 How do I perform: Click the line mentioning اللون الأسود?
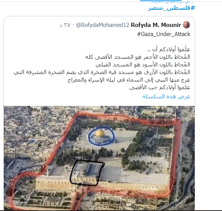(x=143, y=65)
